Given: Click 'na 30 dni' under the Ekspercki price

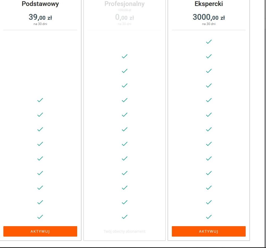Looking at the screenshot, I should pyautogui.click(x=209, y=24).
